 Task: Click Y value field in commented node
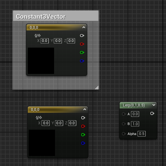click(x=58, y=41)
